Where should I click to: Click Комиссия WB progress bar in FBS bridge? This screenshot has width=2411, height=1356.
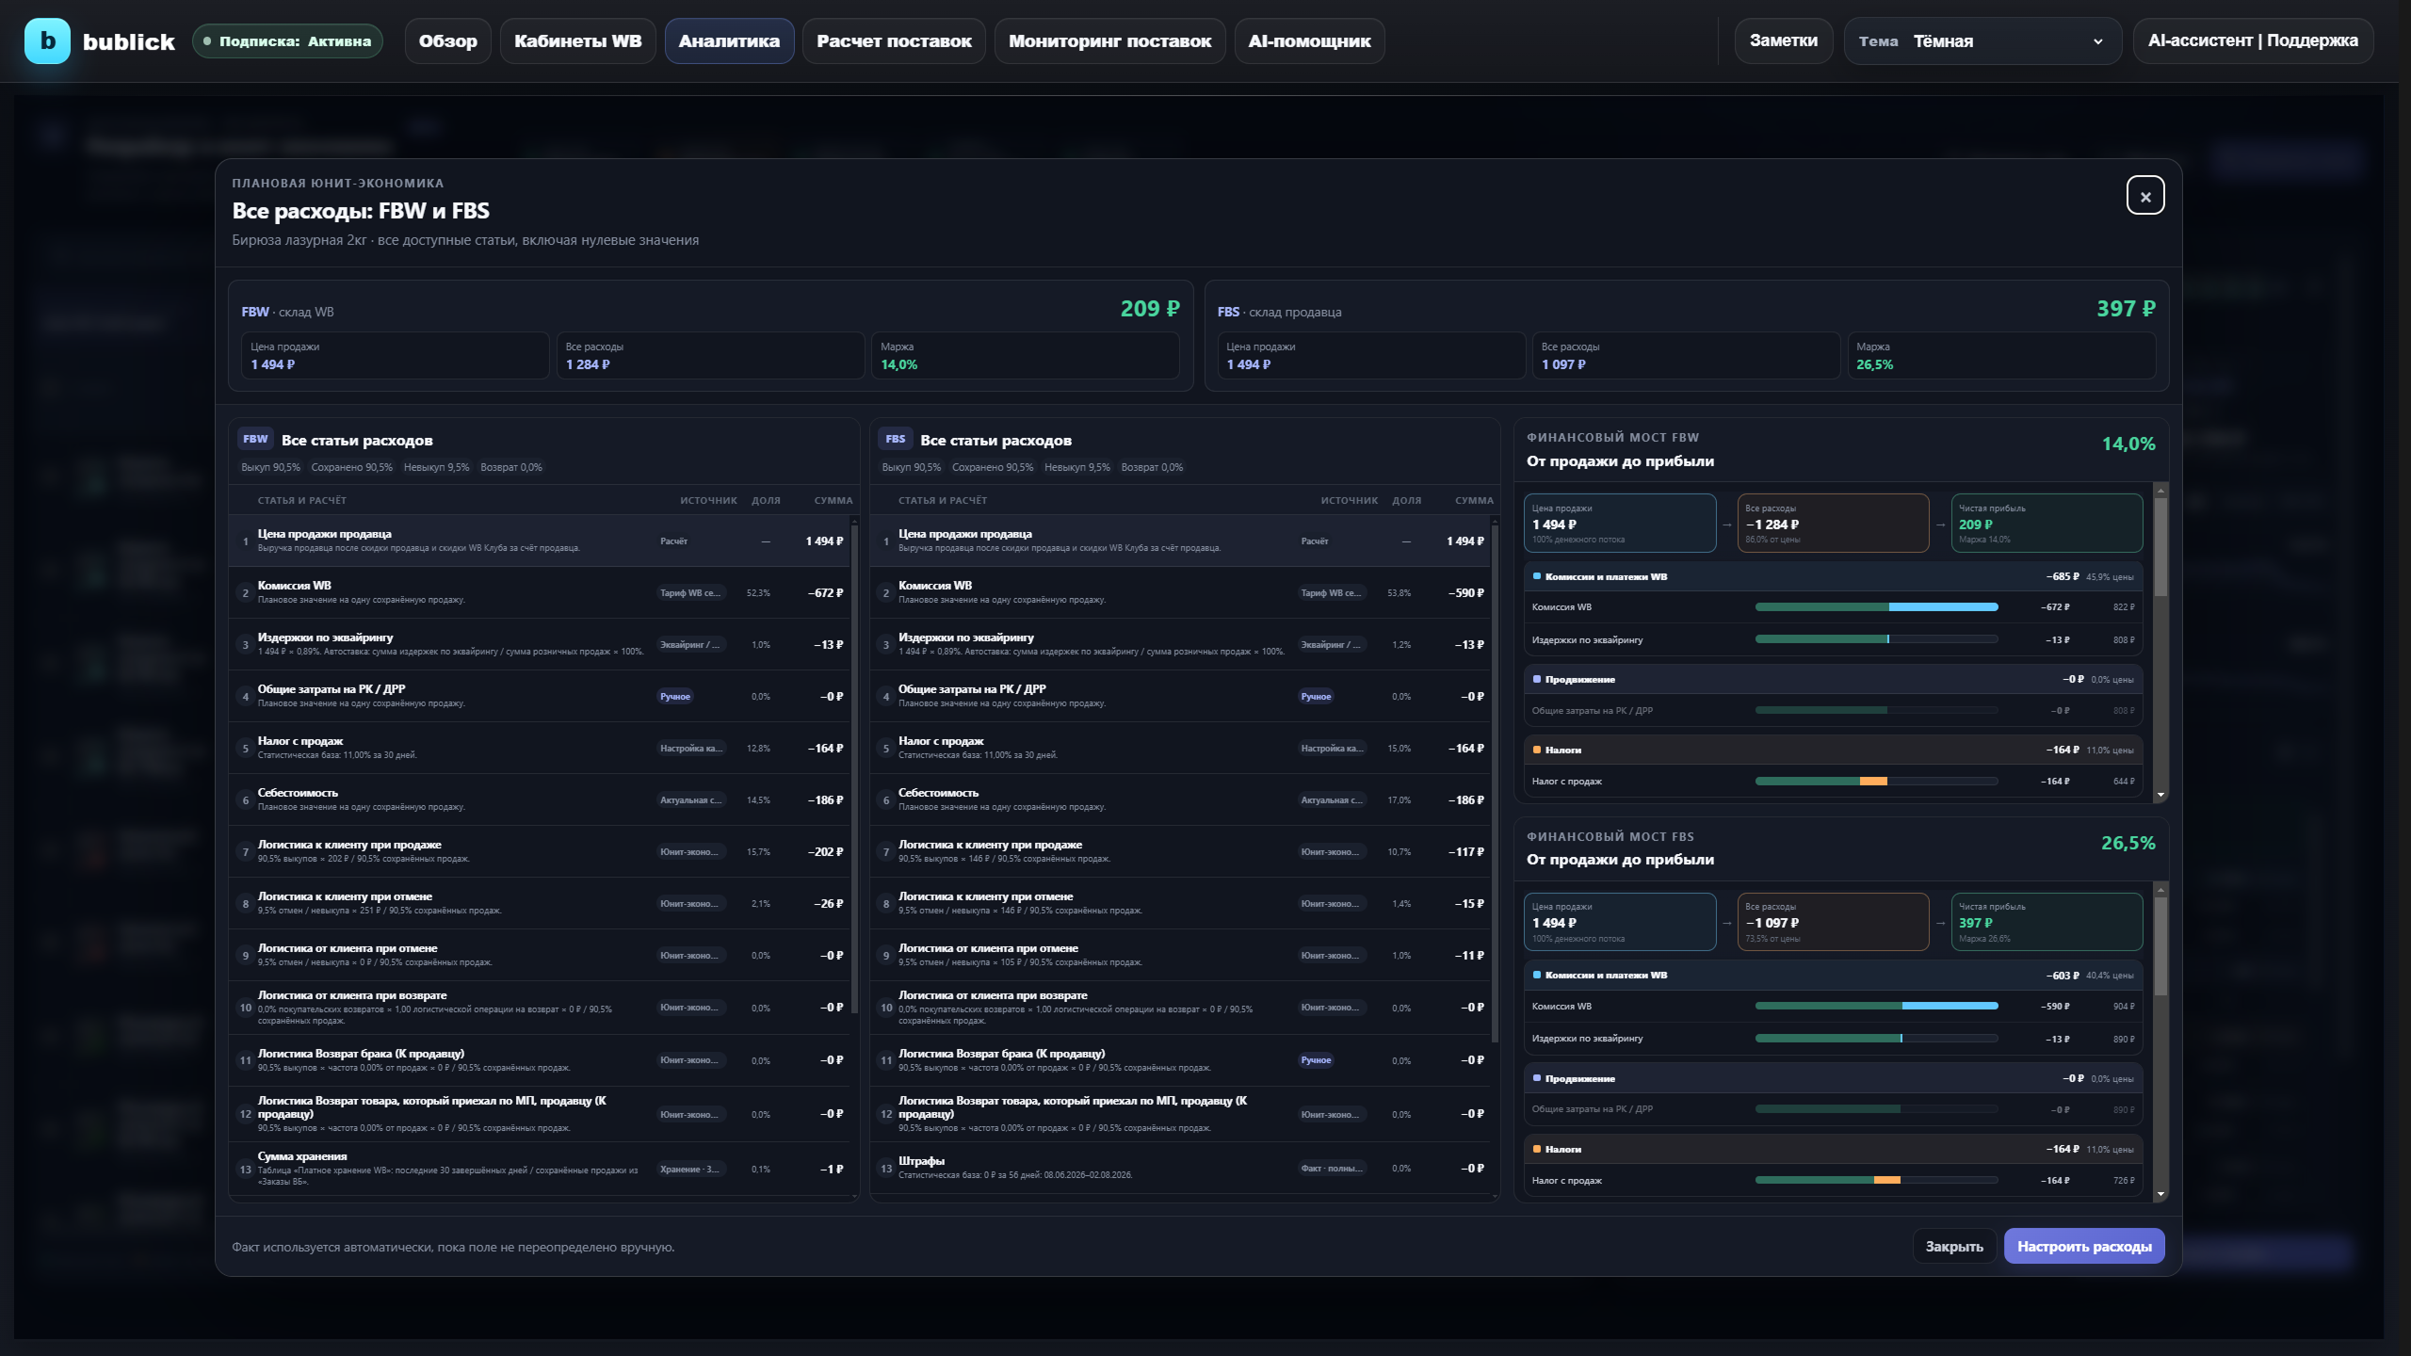(1876, 1006)
